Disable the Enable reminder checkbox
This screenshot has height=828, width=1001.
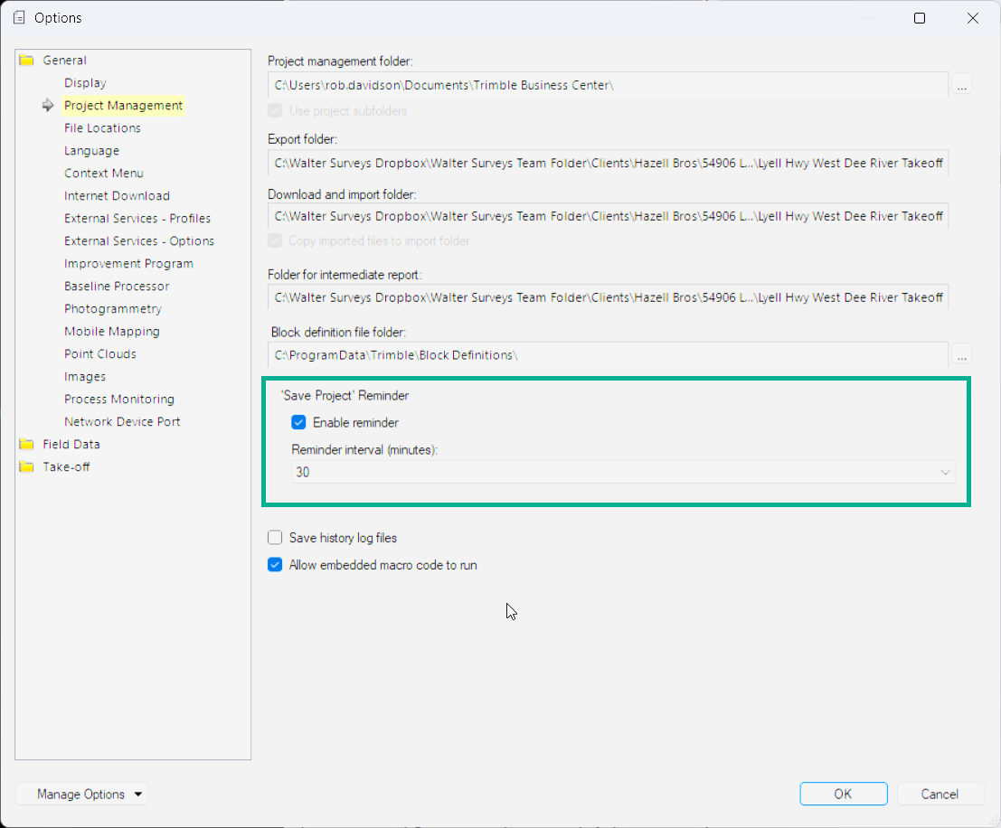coord(298,422)
